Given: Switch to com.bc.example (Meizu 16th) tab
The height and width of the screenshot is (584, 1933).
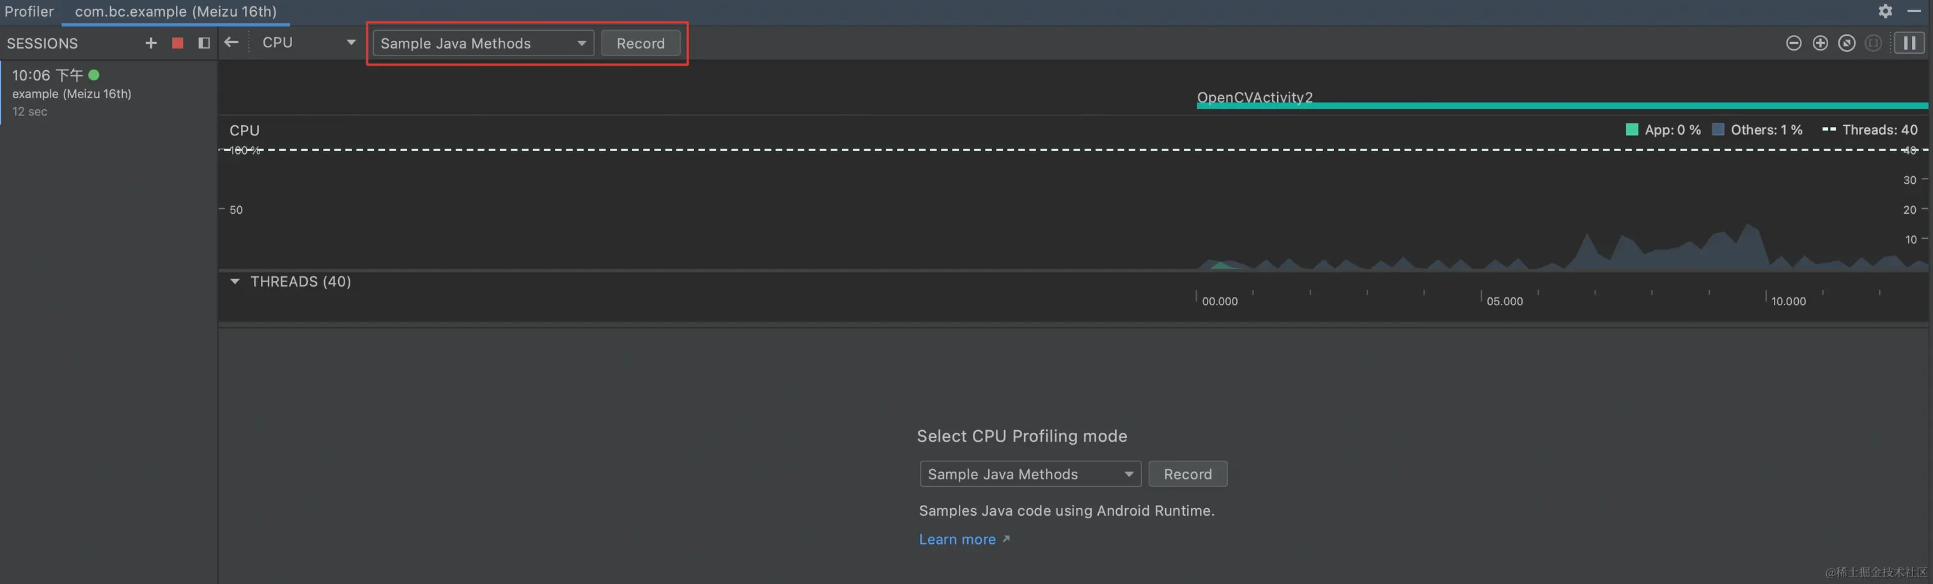Looking at the screenshot, I should coord(176,11).
